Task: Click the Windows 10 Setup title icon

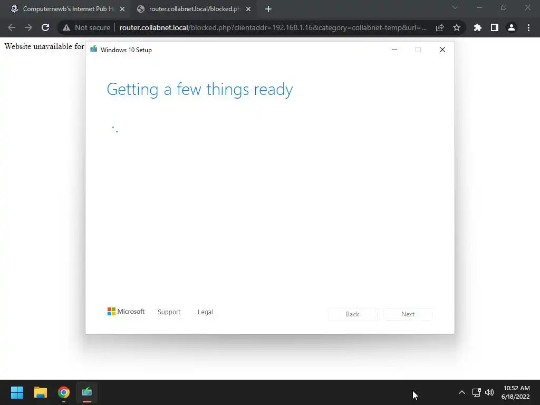Action: pos(94,49)
